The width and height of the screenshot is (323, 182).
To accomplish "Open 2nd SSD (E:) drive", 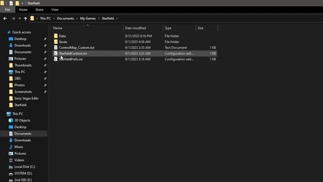I will point(23,180).
